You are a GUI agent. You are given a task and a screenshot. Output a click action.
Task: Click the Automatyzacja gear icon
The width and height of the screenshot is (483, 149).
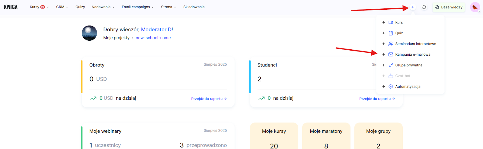391,87
